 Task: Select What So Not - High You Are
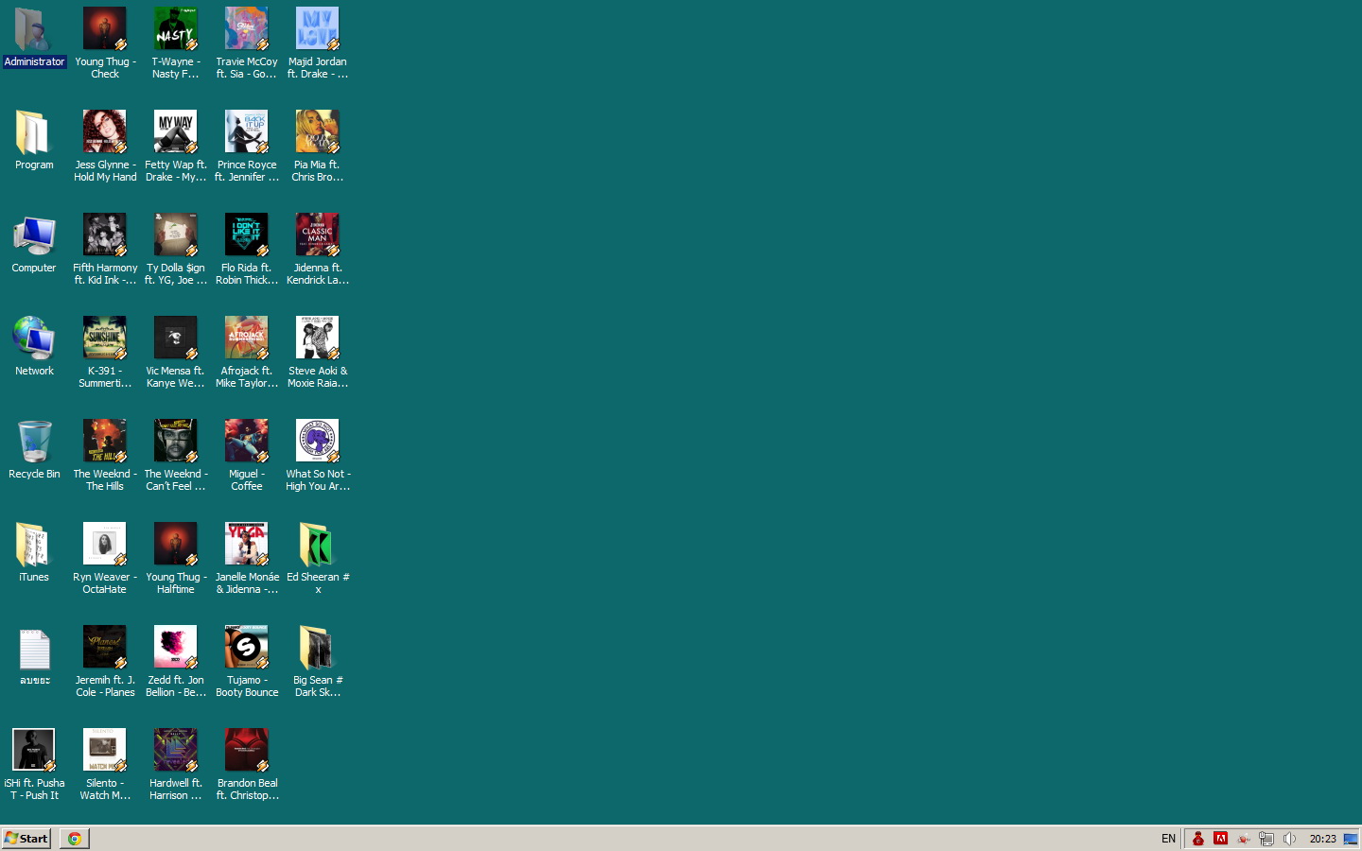(x=318, y=456)
